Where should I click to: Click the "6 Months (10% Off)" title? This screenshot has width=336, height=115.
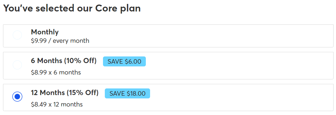[x=64, y=61]
